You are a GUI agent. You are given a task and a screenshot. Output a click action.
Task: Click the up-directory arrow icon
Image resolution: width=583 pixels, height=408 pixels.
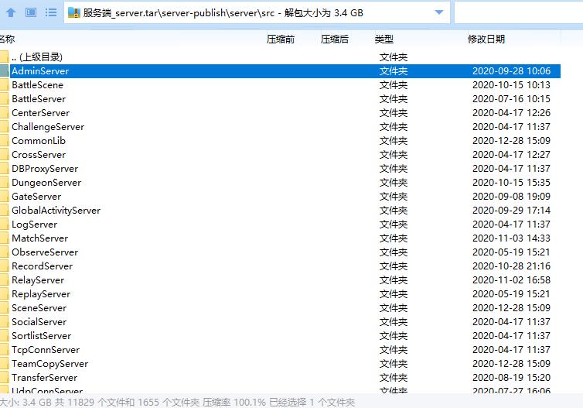11,12
